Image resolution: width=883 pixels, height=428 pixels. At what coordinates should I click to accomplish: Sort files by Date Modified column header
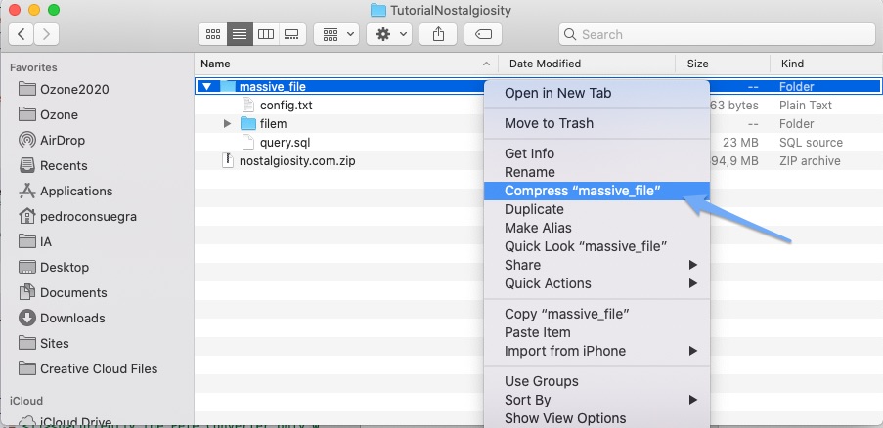click(545, 64)
